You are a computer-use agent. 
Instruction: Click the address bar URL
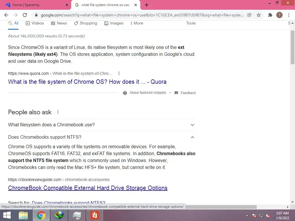point(142,15)
